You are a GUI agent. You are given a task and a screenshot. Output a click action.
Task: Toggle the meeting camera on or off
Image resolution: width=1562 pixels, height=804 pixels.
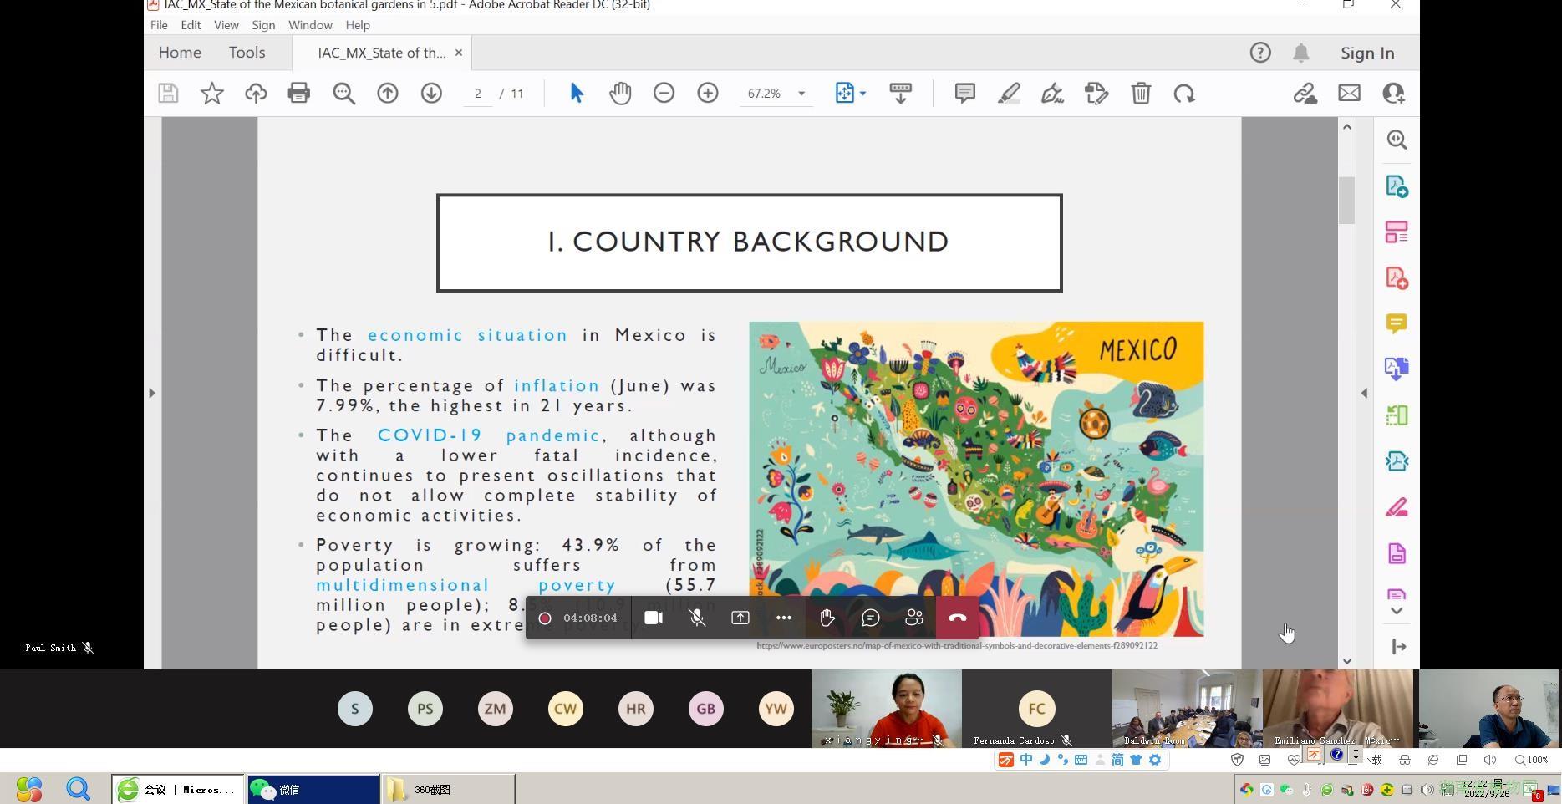pos(654,618)
